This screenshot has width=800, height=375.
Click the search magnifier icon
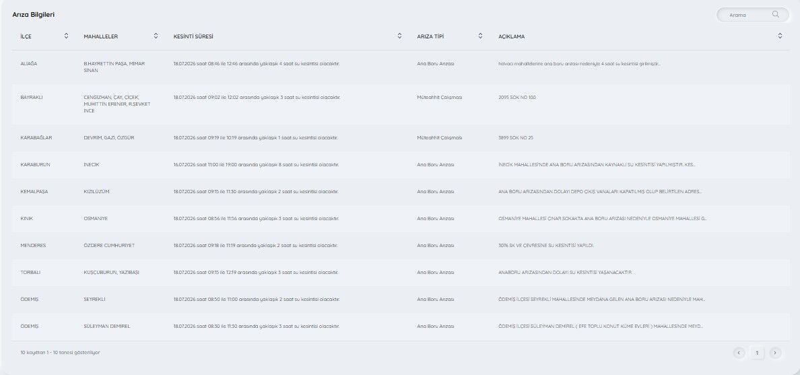tap(776, 14)
